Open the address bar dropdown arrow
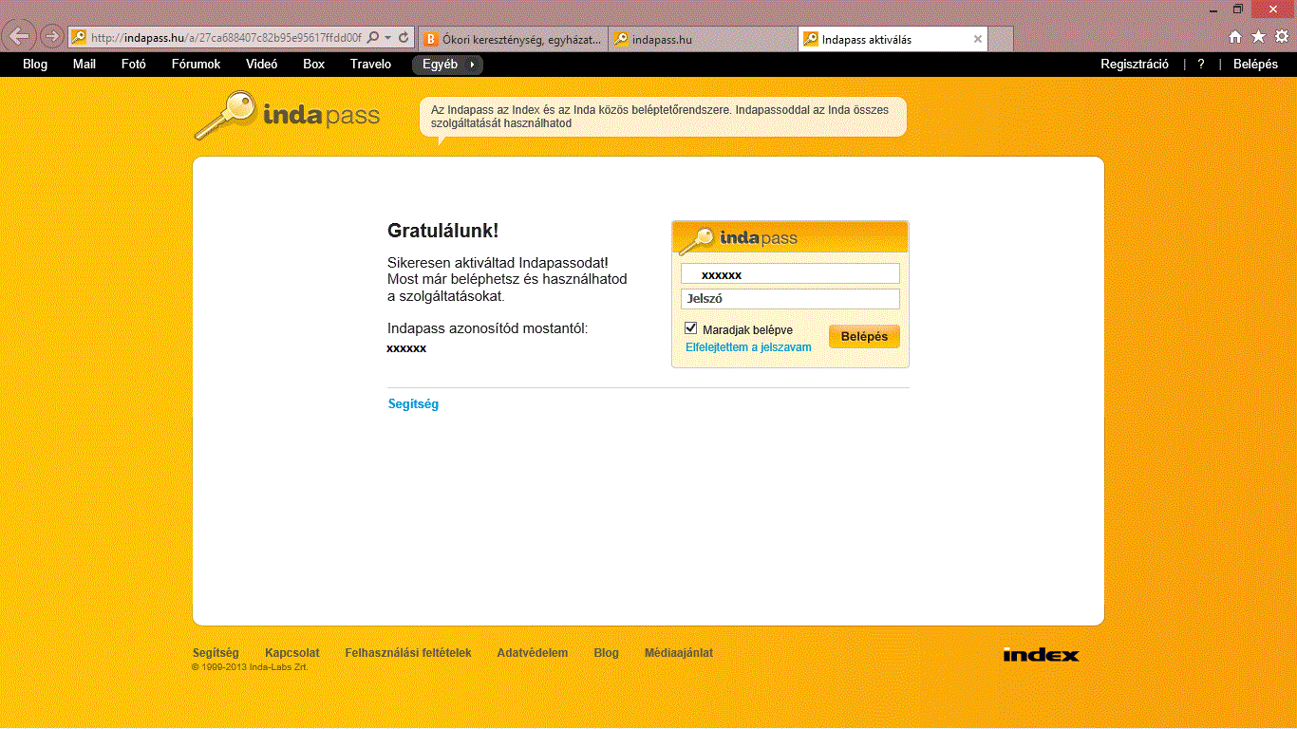Viewport: 1297px width, 729px height. pos(388,38)
